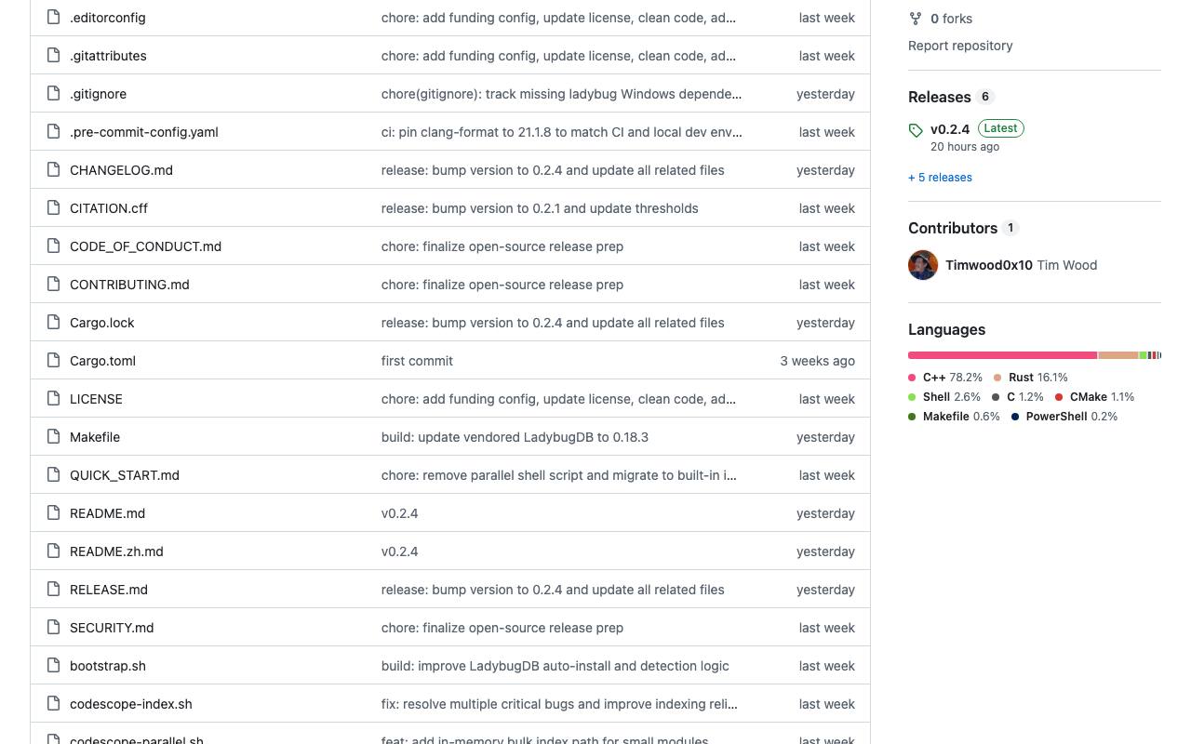Open the Contributors section heading
Screen dimensions: 1191x744
point(953,228)
